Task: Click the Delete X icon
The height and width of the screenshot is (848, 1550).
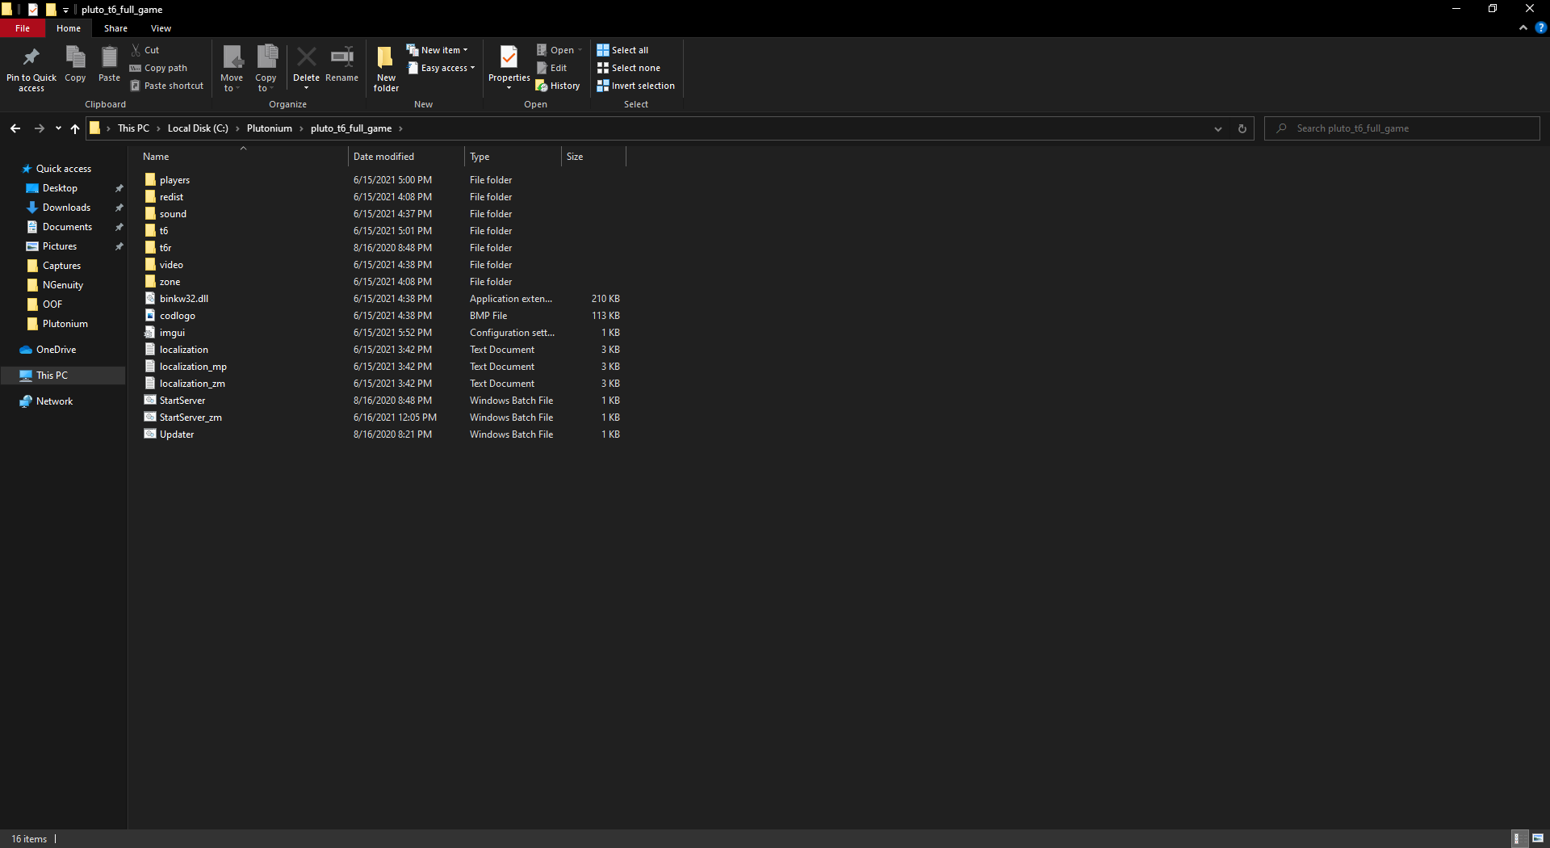Action: point(306,57)
